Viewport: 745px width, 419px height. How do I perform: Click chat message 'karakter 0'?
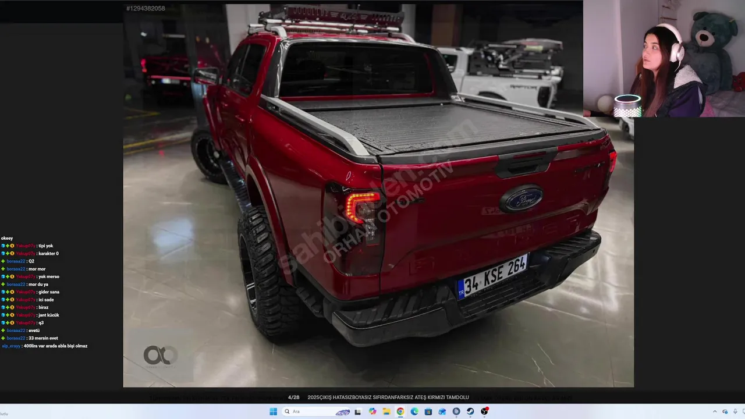tap(48, 254)
